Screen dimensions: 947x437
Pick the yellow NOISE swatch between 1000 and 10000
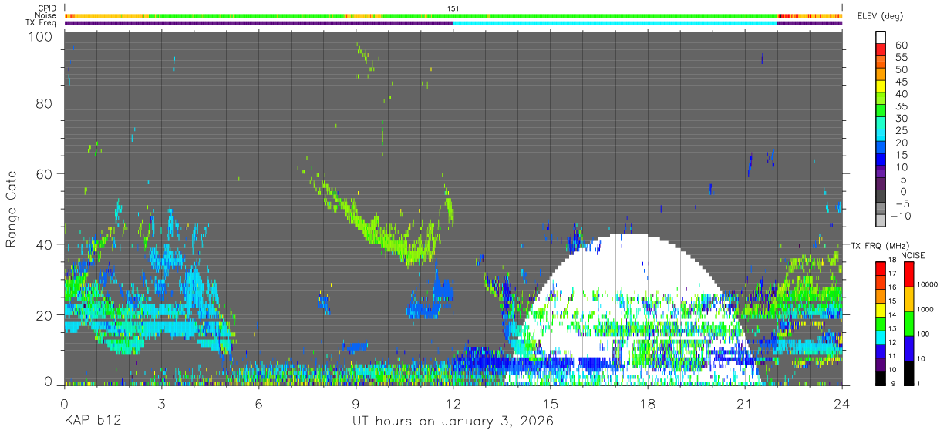(908, 298)
